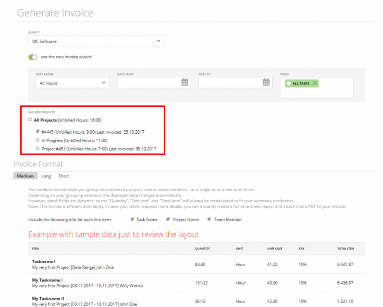
Task: Click the unit cost value 41,22
Action: [272, 264]
